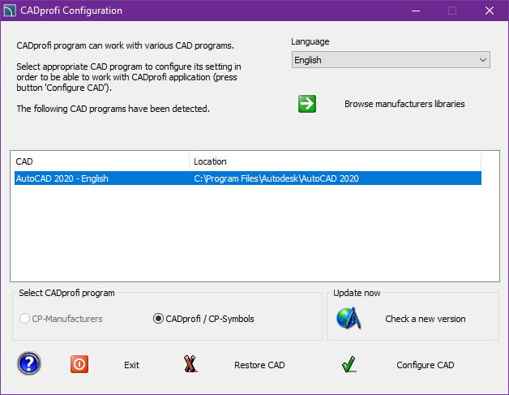This screenshot has height=395, width=509.
Task: Click the CADprofi title bar app icon
Action: (10, 11)
